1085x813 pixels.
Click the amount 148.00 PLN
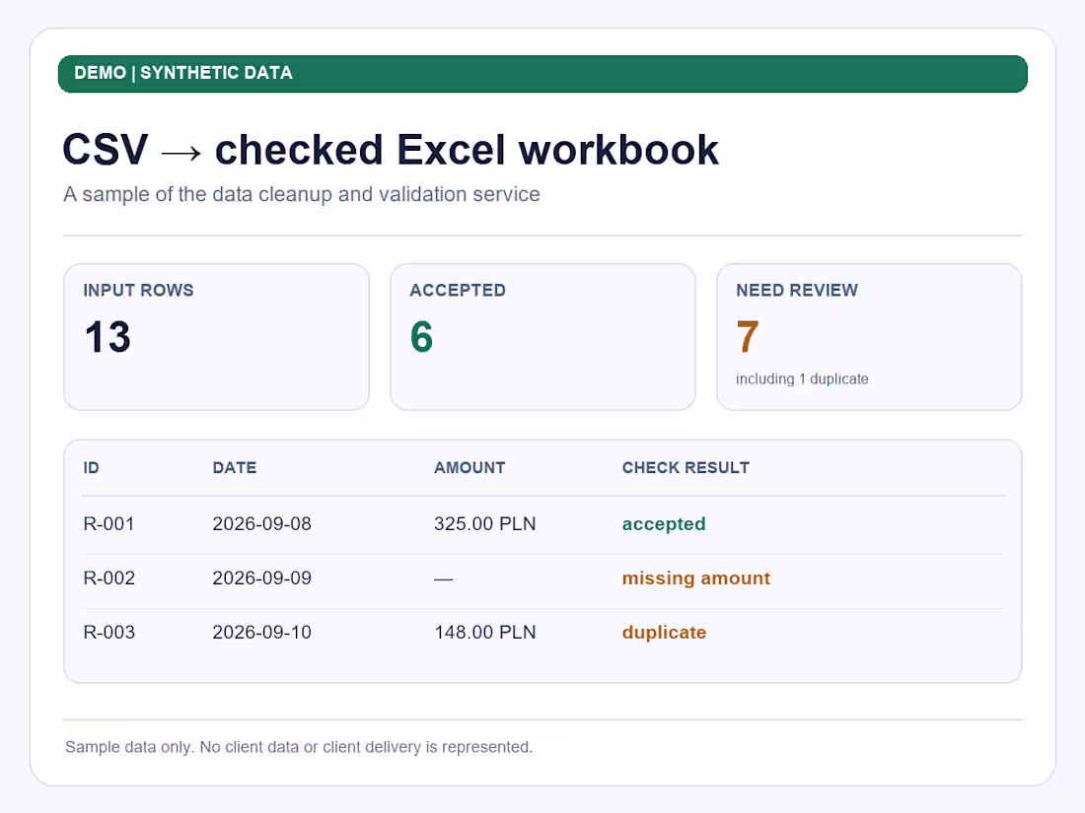tap(485, 633)
